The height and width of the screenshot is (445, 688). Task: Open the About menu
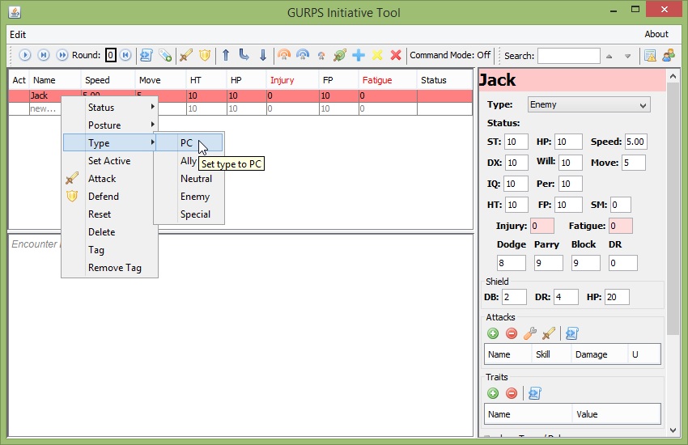point(656,34)
